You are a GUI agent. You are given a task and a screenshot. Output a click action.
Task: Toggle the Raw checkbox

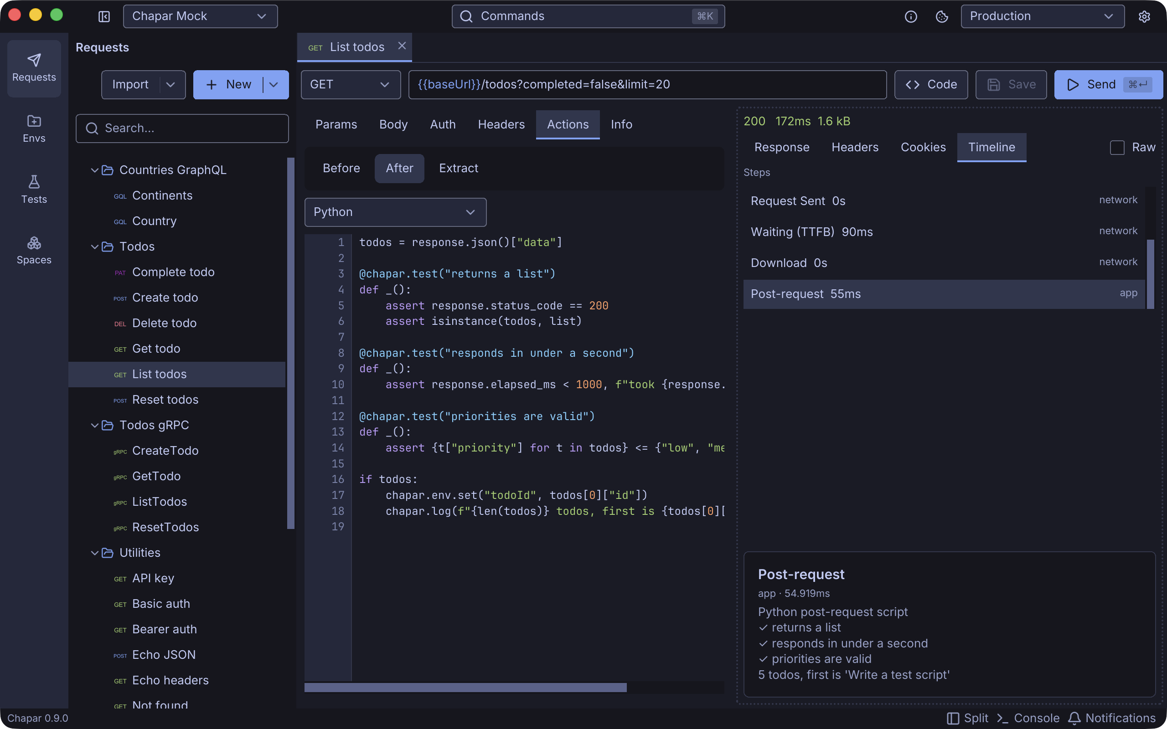point(1117,148)
